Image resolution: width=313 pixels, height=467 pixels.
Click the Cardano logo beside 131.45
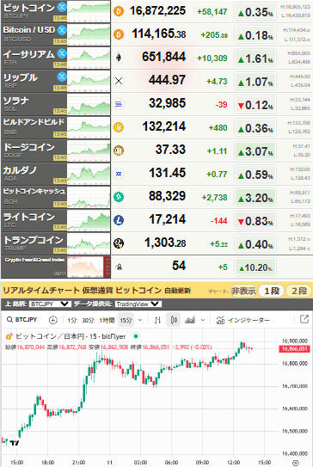tap(119, 174)
